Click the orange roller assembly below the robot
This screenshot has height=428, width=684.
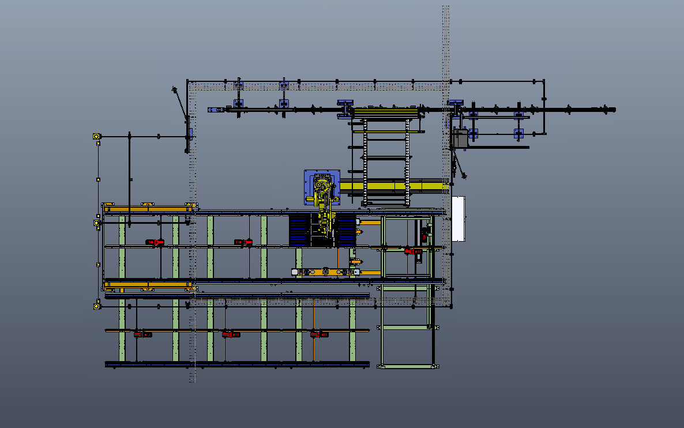click(x=322, y=271)
